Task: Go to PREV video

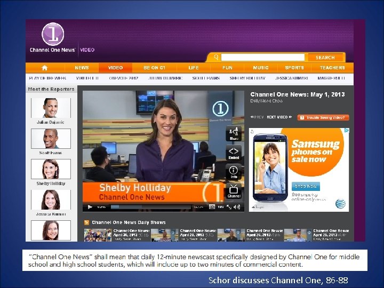Action: coord(257,117)
